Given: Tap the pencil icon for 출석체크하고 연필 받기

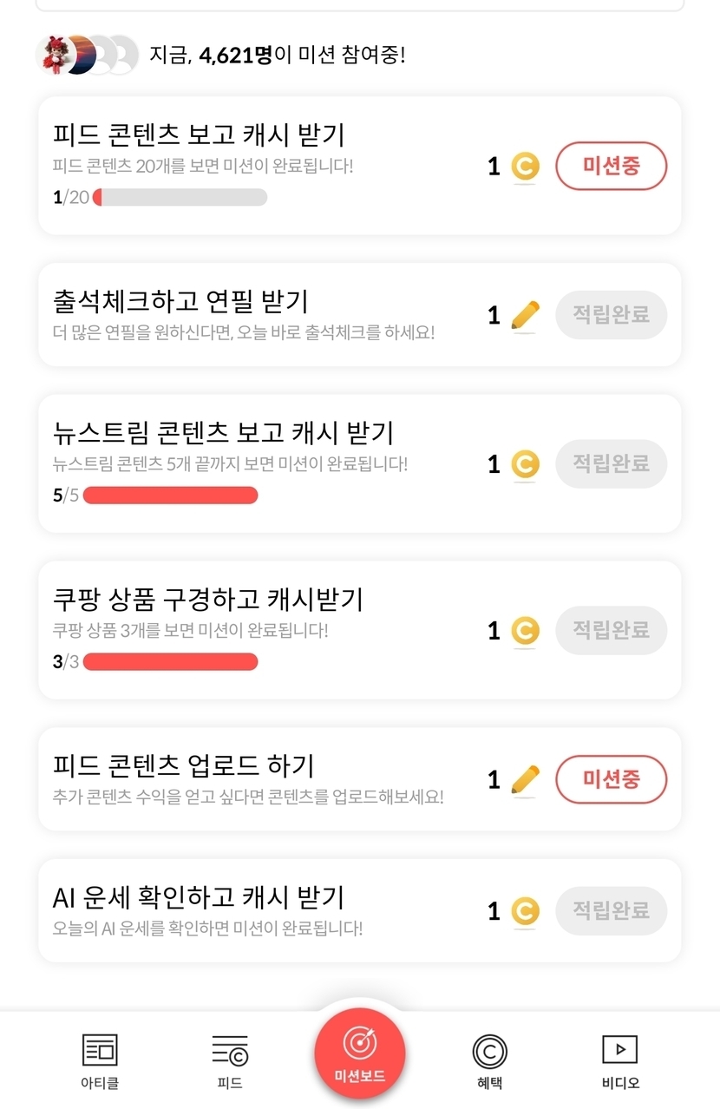Looking at the screenshot, I should click(525, 315).
